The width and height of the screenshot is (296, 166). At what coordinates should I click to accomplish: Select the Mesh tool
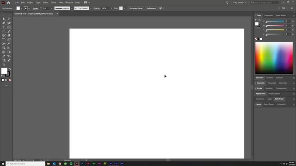click(x=4, y=52)
